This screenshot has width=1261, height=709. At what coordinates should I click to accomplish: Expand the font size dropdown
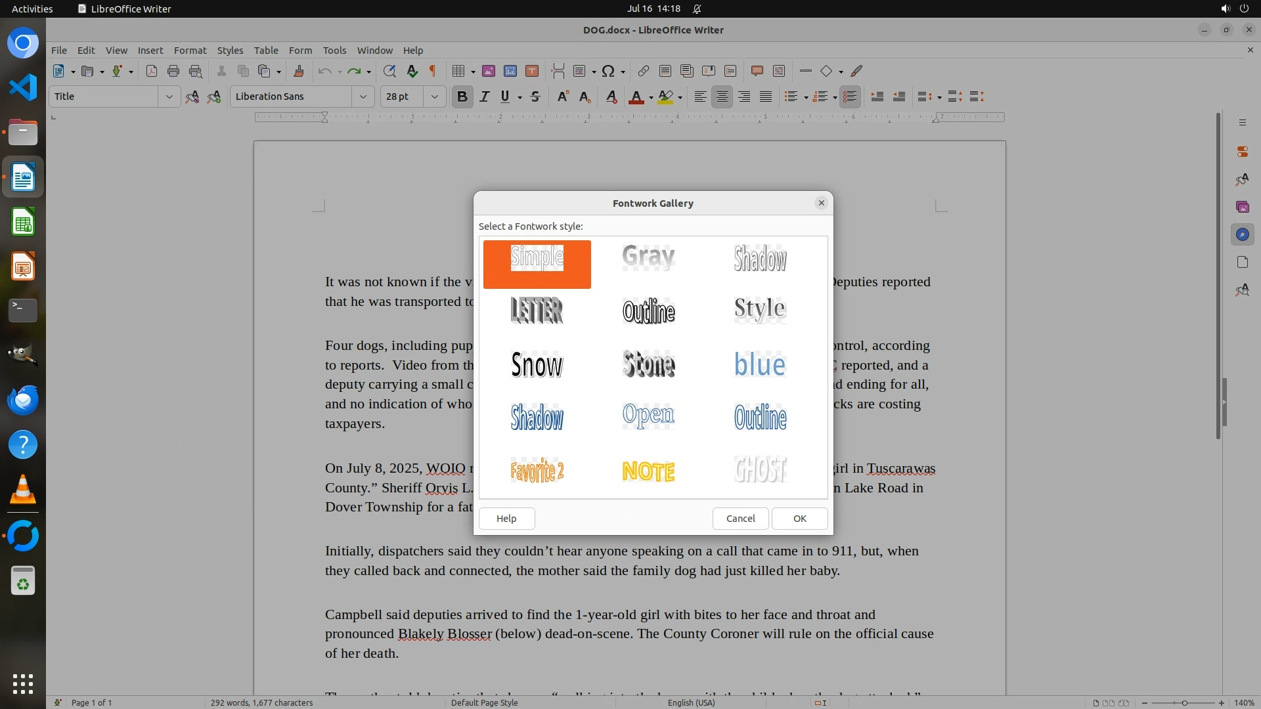click(x=434, y=97)
